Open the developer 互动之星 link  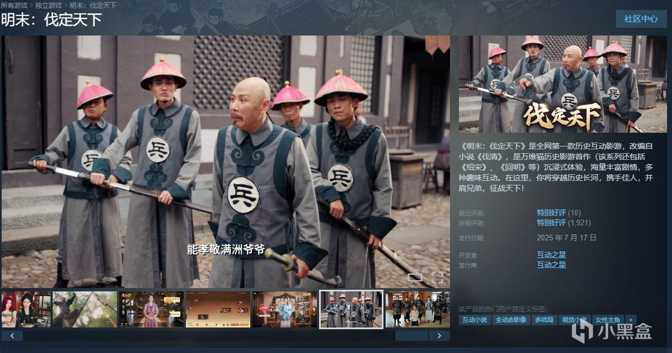[x=552, y=255]
